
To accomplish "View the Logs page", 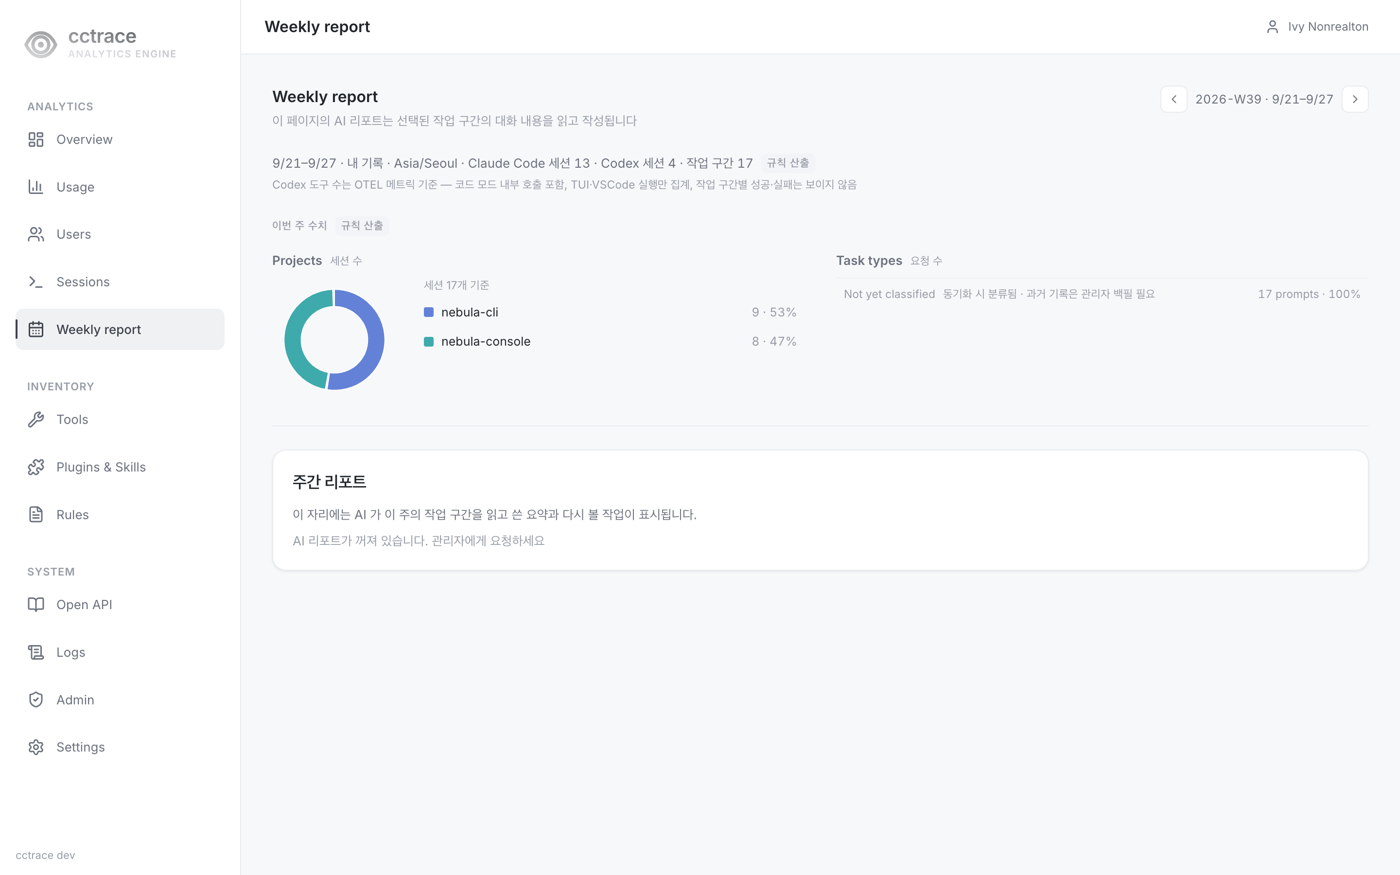I will [x=120, y=652].
